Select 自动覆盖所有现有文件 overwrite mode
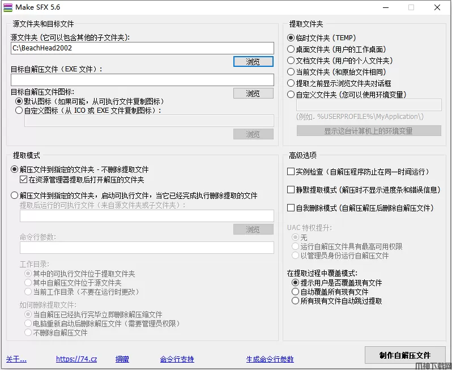 pyautogui.click(x=295, y=292)
